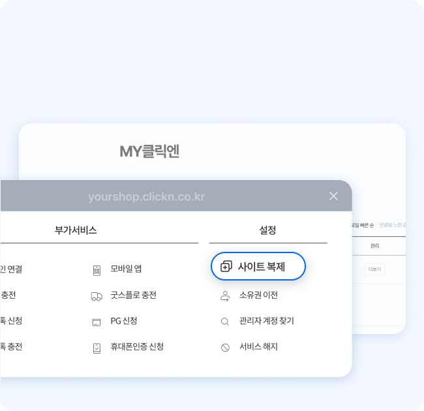Viewport: 424px width, 411px height.
Task: Select 서비스 해지 menu entry
Action: click(x=258, y=346)
